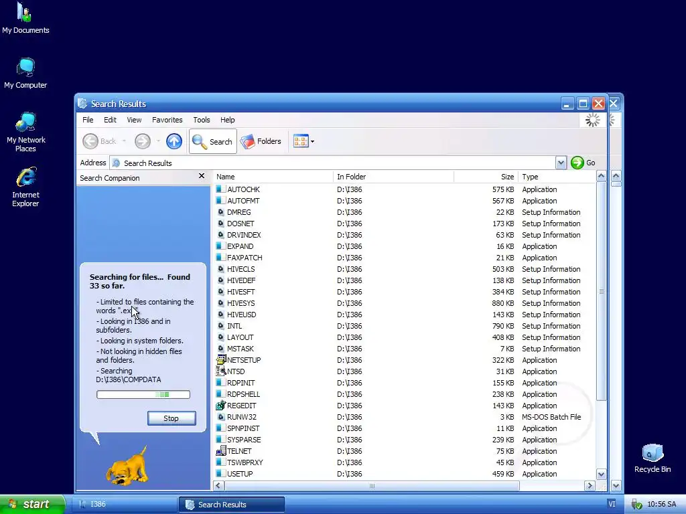Screen dimensions: 686x514
Task: Open the Views dropdown arrow
Action: [312, 142]
